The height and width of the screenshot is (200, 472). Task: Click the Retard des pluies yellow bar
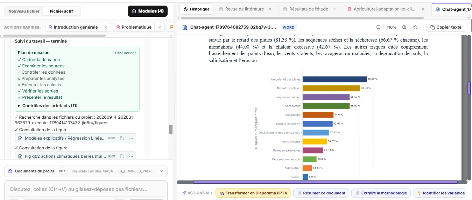click(x=331, y=88)
